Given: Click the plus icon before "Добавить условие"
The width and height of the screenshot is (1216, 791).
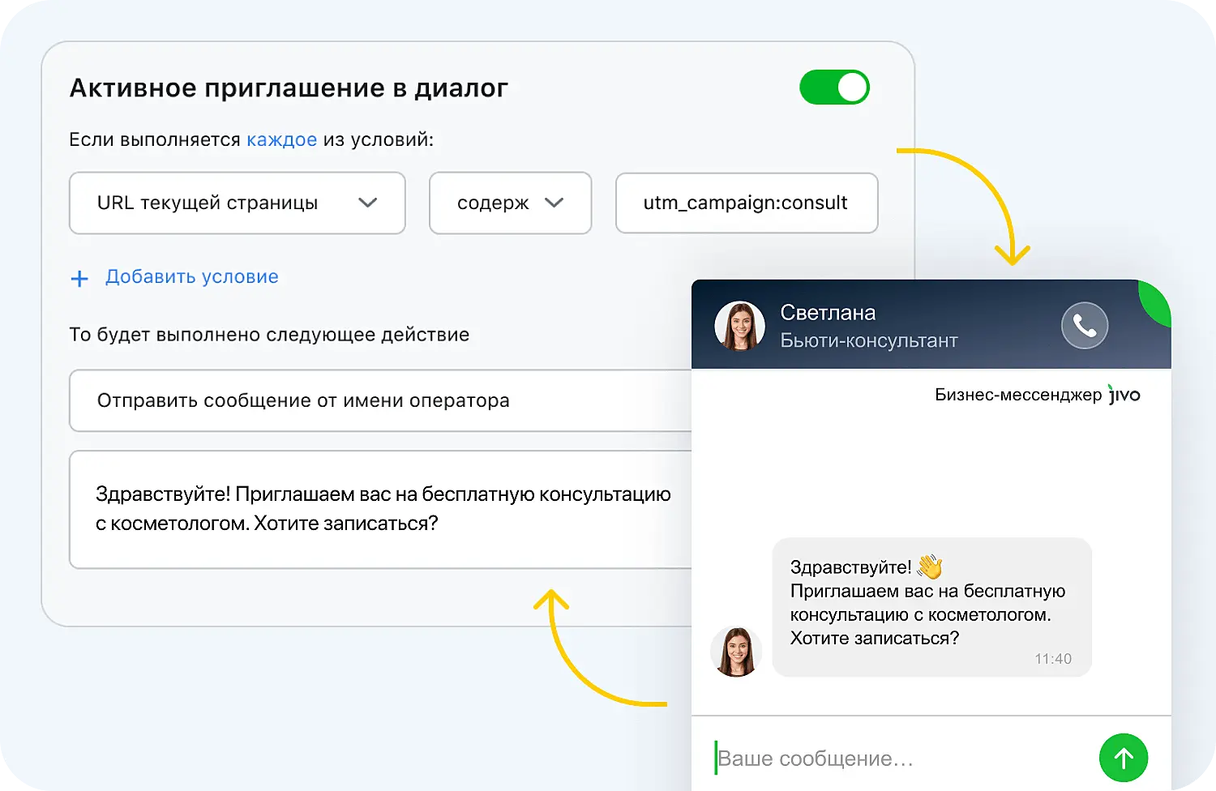Looking at the screenshot, I should point(79,278).
